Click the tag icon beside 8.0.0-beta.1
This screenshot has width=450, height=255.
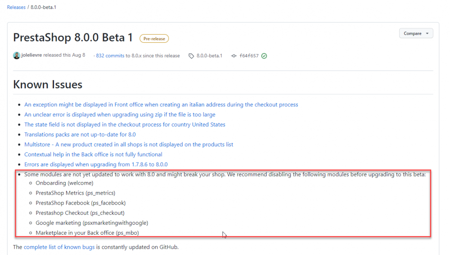pos(191,56)
